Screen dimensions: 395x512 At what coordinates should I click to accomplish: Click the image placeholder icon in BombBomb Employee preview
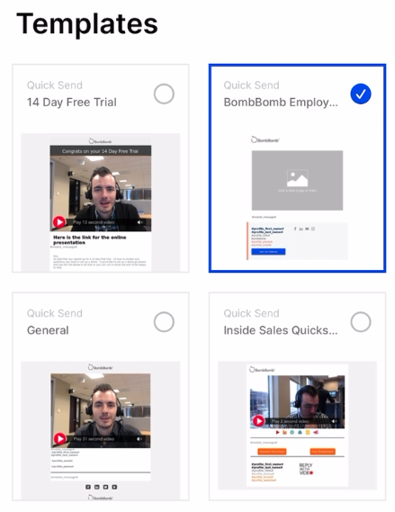click(x=297, y=178)
